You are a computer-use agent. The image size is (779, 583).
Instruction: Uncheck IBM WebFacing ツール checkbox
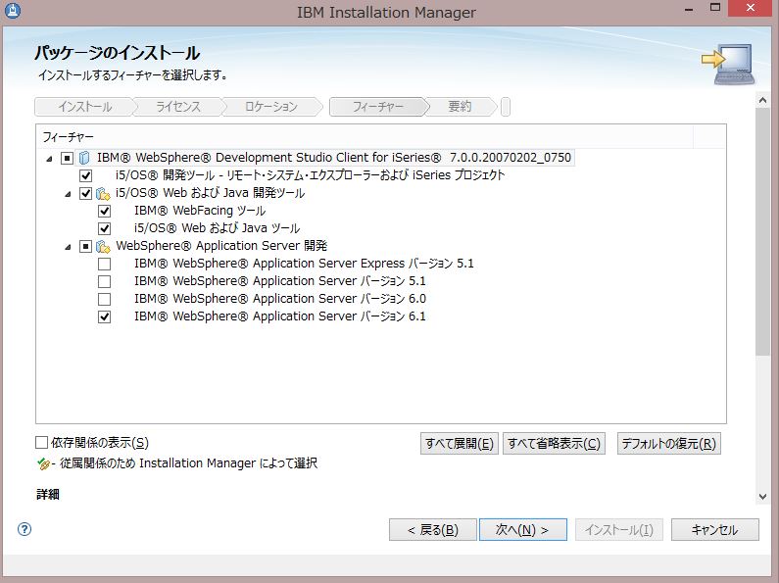tap(104, 211)
